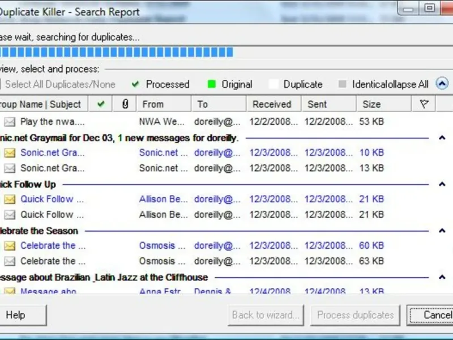Sort by the To column header
The image size is (453, 340).
(219, 104)
